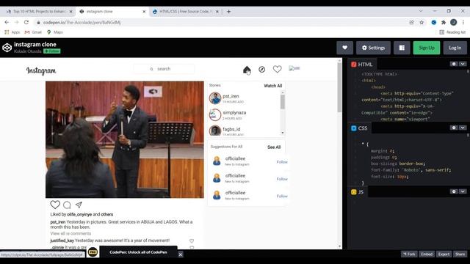Image resolution: width=470 pixels, height=264 pixels.
Task: Click View all comments link
Action: 70,233
